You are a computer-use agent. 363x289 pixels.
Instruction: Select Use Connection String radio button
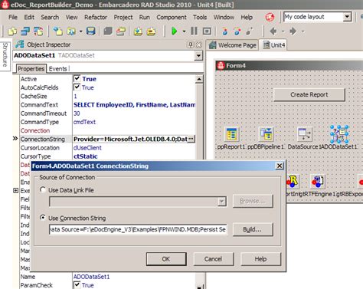(x=43, y=218)
